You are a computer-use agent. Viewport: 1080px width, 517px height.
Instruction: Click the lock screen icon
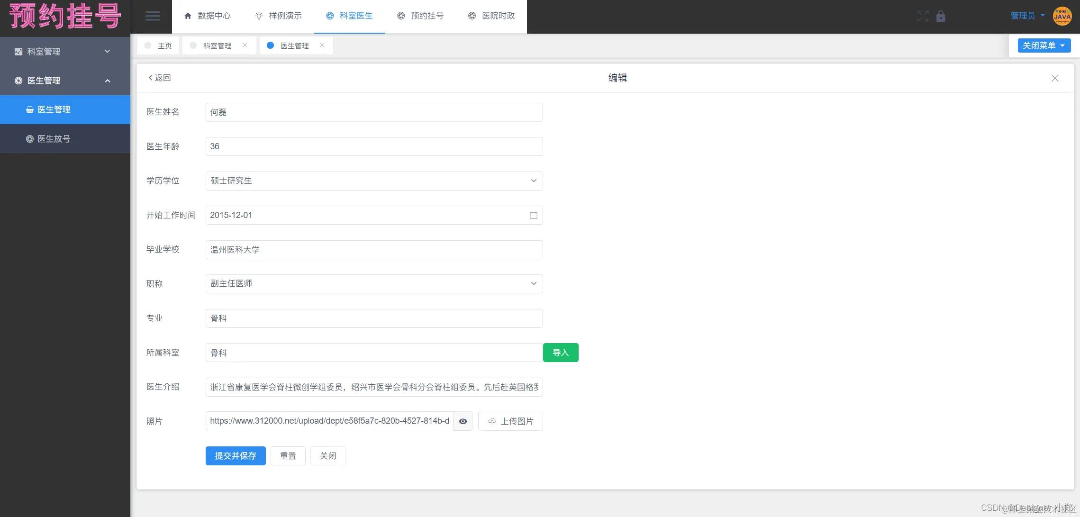pyautogui.click(x=941, y=16)
